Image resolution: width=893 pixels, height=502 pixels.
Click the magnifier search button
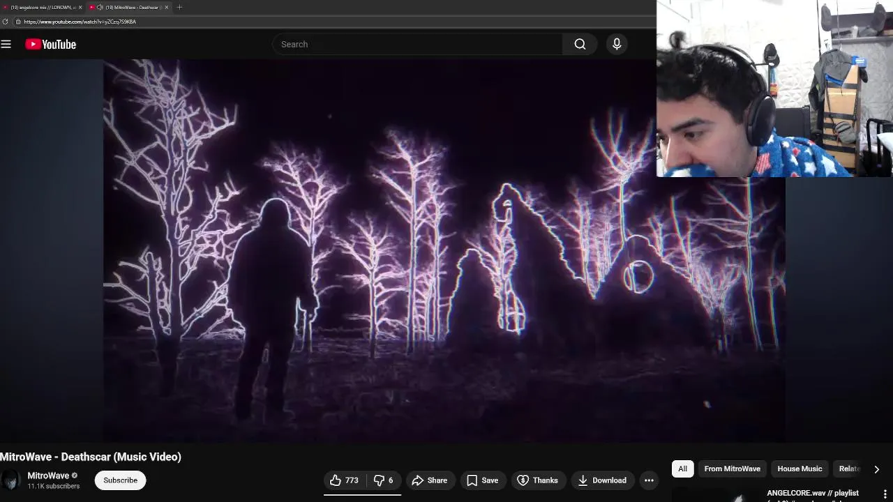pyautogui.click(x=580, y=44)
